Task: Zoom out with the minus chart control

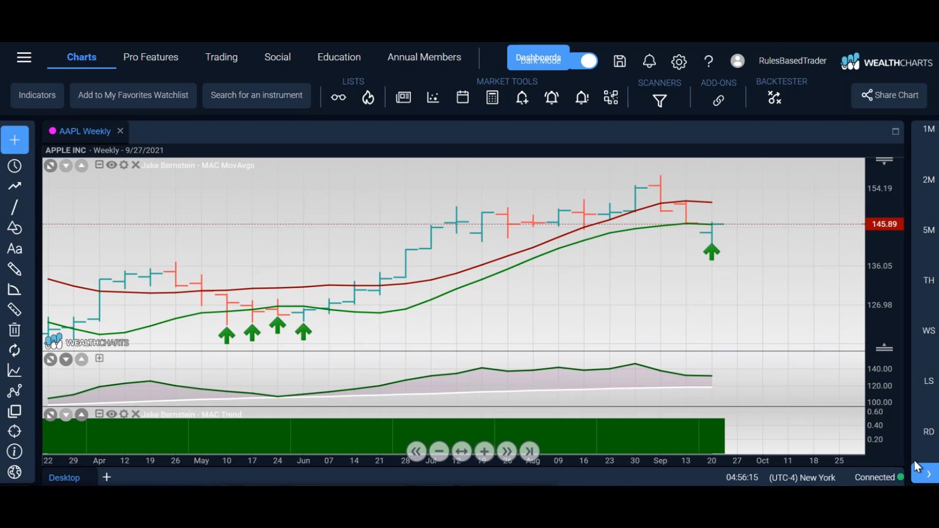Action: coord(439,451)
